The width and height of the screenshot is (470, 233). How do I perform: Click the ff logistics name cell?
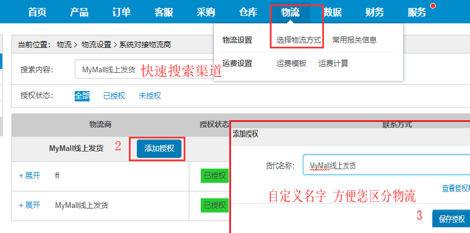coord(57,176)
